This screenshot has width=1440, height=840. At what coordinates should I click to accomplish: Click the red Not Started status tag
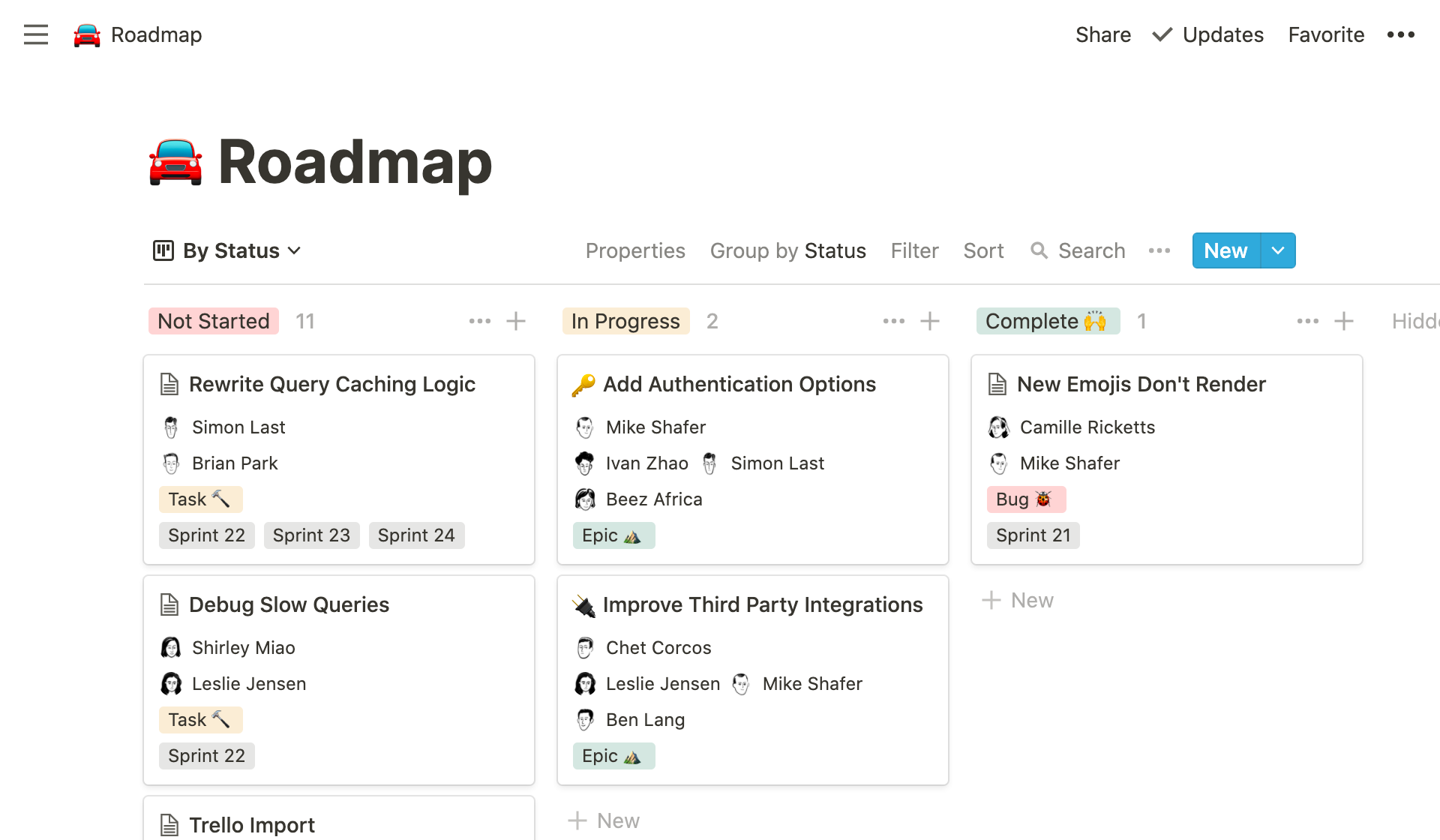(214, 321)
